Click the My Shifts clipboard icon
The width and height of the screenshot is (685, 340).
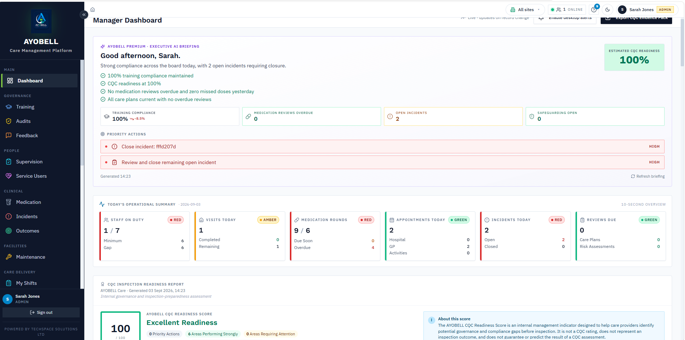9,283
